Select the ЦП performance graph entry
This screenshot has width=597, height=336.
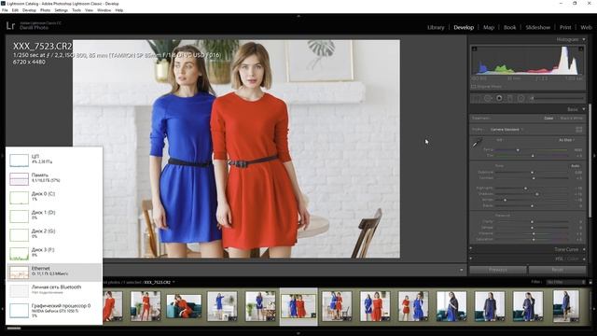(x=54, y=160)
